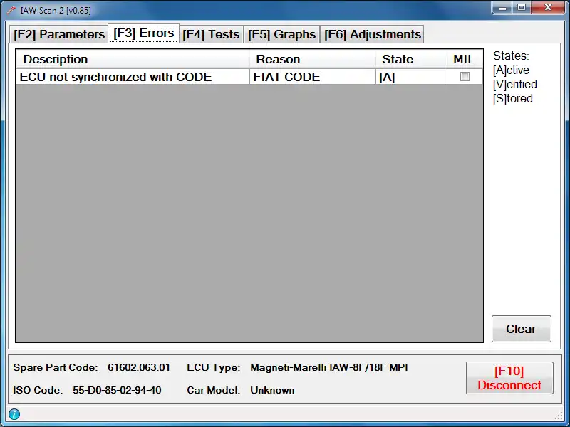Click the Car Model value 'Unknown'
This screenshot has width=570, height=427.
pos(272,390)
